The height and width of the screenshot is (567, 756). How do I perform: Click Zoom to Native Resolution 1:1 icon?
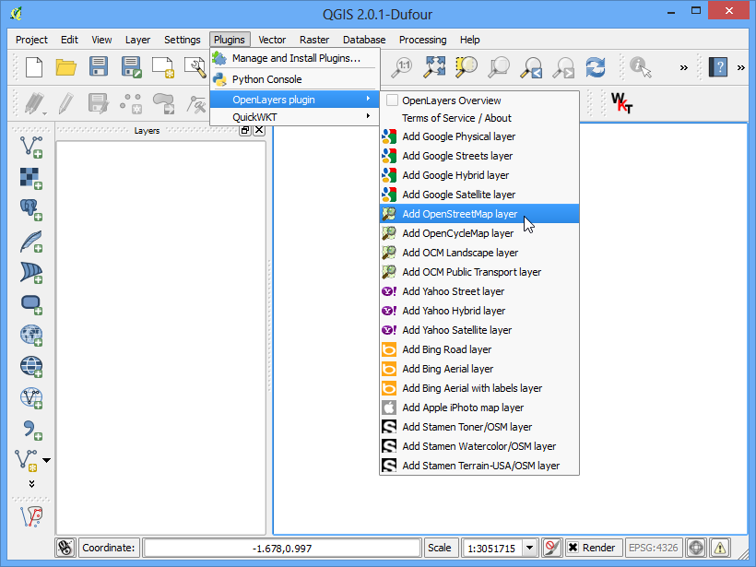coord(402,67)
